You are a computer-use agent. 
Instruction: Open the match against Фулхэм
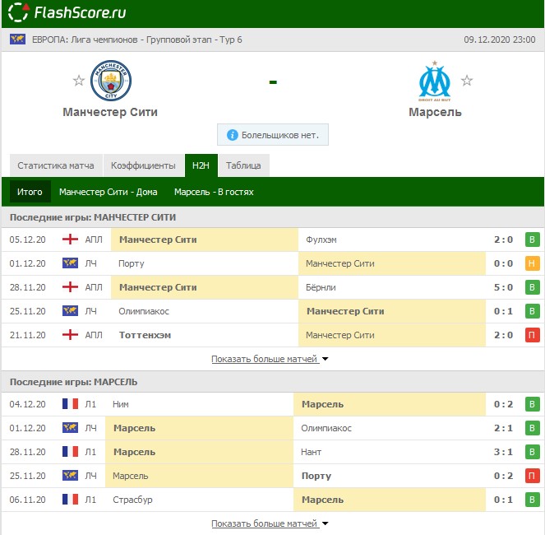coord(273,240)
